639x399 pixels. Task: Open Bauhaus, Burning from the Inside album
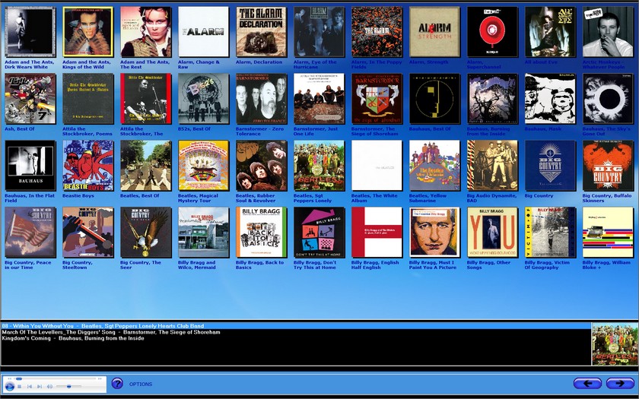point(493,99)
